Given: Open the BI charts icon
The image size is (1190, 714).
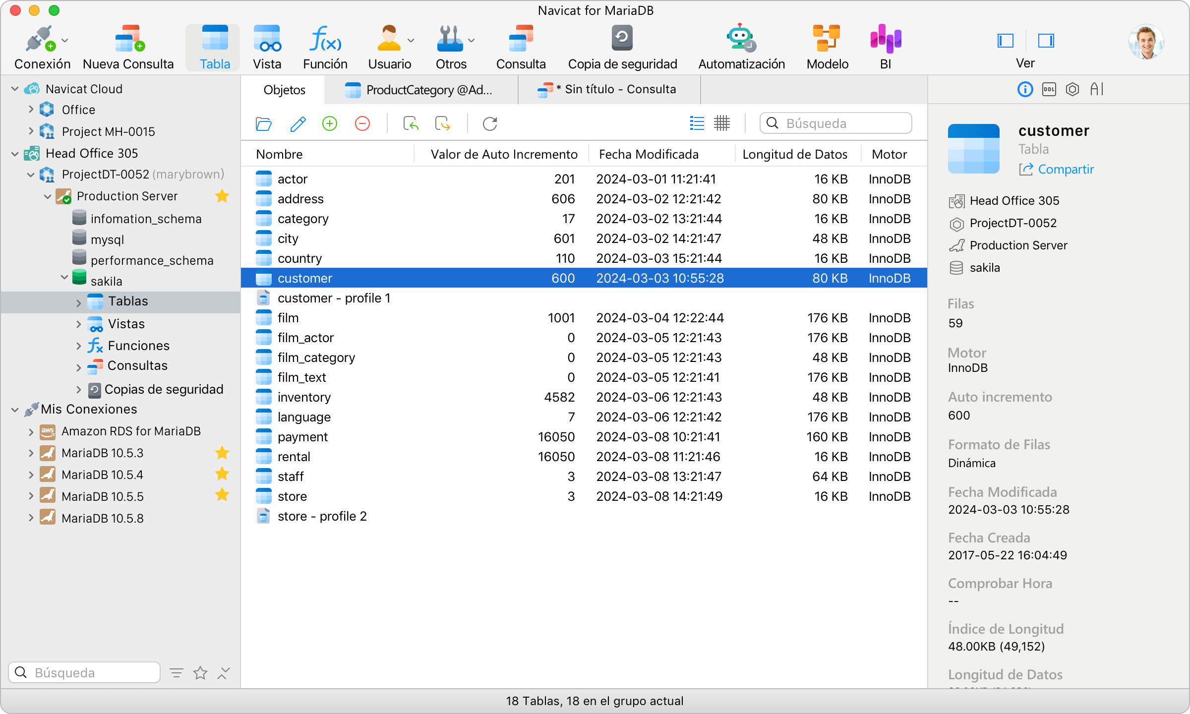Looking at the screenshot, I should (x=886, y=39).
